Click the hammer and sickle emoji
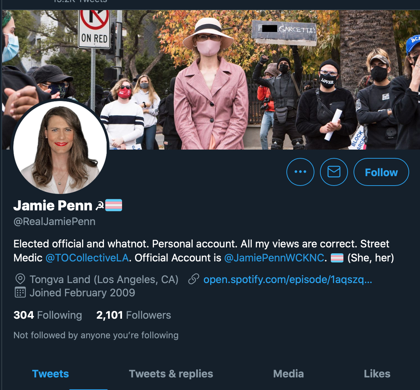 pyautogui.click(x=100, y=206)
